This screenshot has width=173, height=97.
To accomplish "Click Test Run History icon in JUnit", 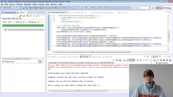I will click(x=37, y=16).
